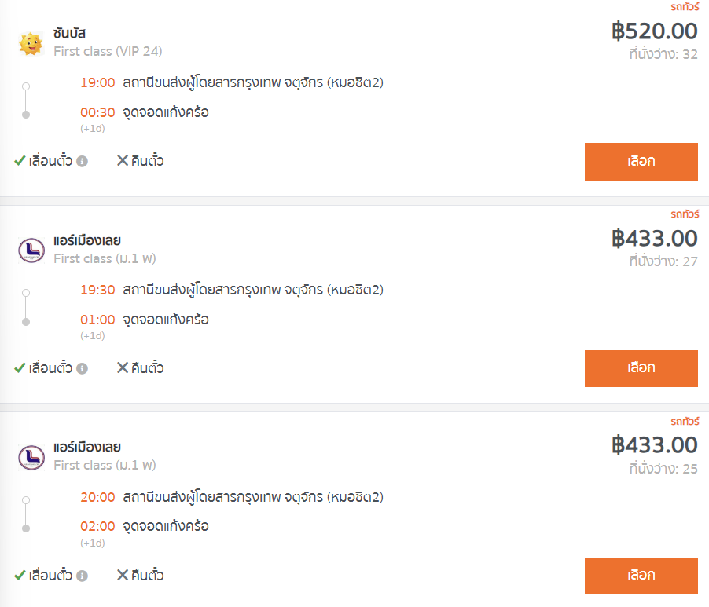
Task: Open เลื่อนตั๋ว info icon on the 20:00 trip
Action: [x=82, y=576]
